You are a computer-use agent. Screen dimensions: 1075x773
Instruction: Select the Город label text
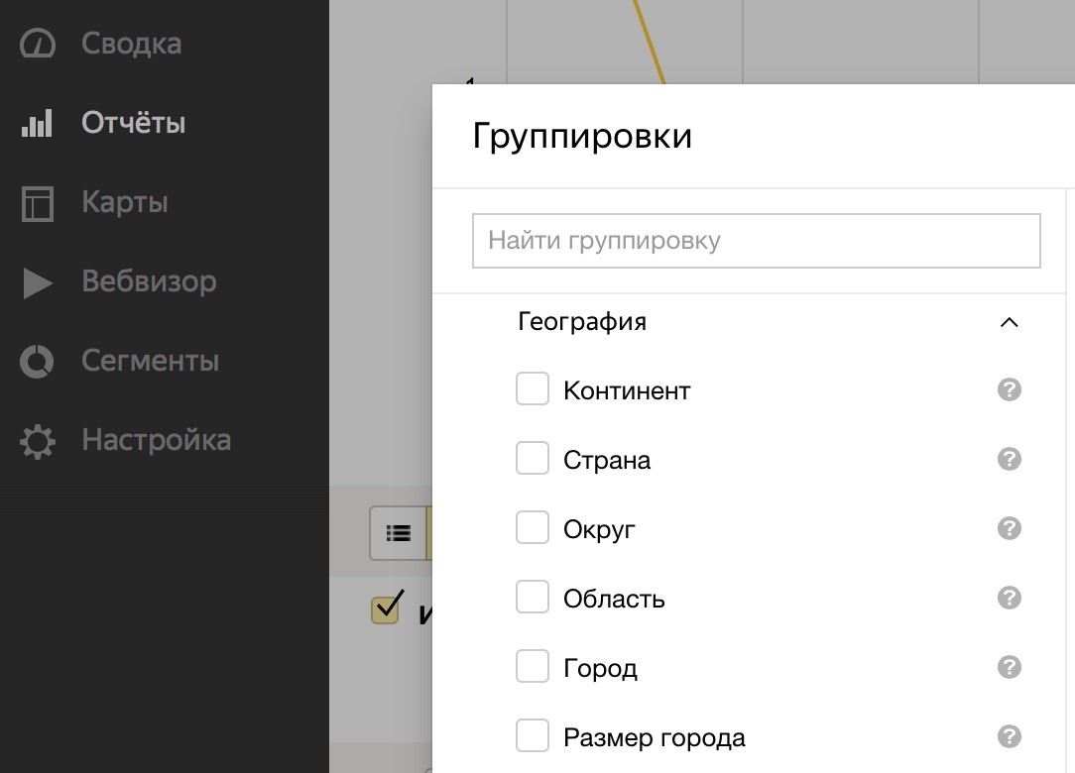(x=601, y=669)
